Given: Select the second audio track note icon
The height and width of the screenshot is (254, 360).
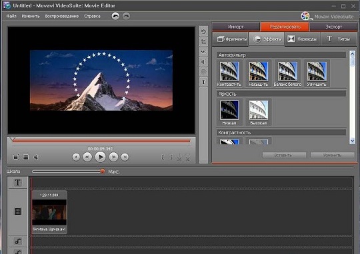Looking at the screenshot, I should [18, 251].
